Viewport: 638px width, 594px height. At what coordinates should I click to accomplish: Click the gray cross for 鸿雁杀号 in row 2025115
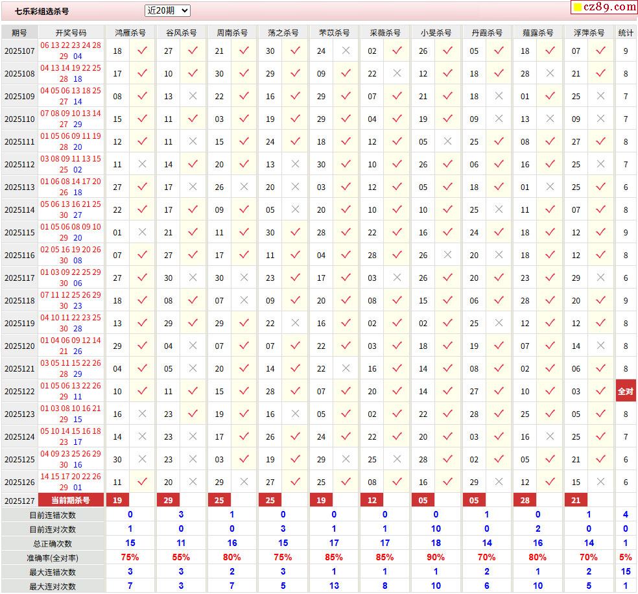coord(142,232)
